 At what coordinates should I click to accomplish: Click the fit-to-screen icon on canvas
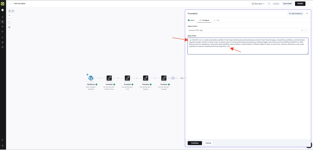[x=9, y=23]
